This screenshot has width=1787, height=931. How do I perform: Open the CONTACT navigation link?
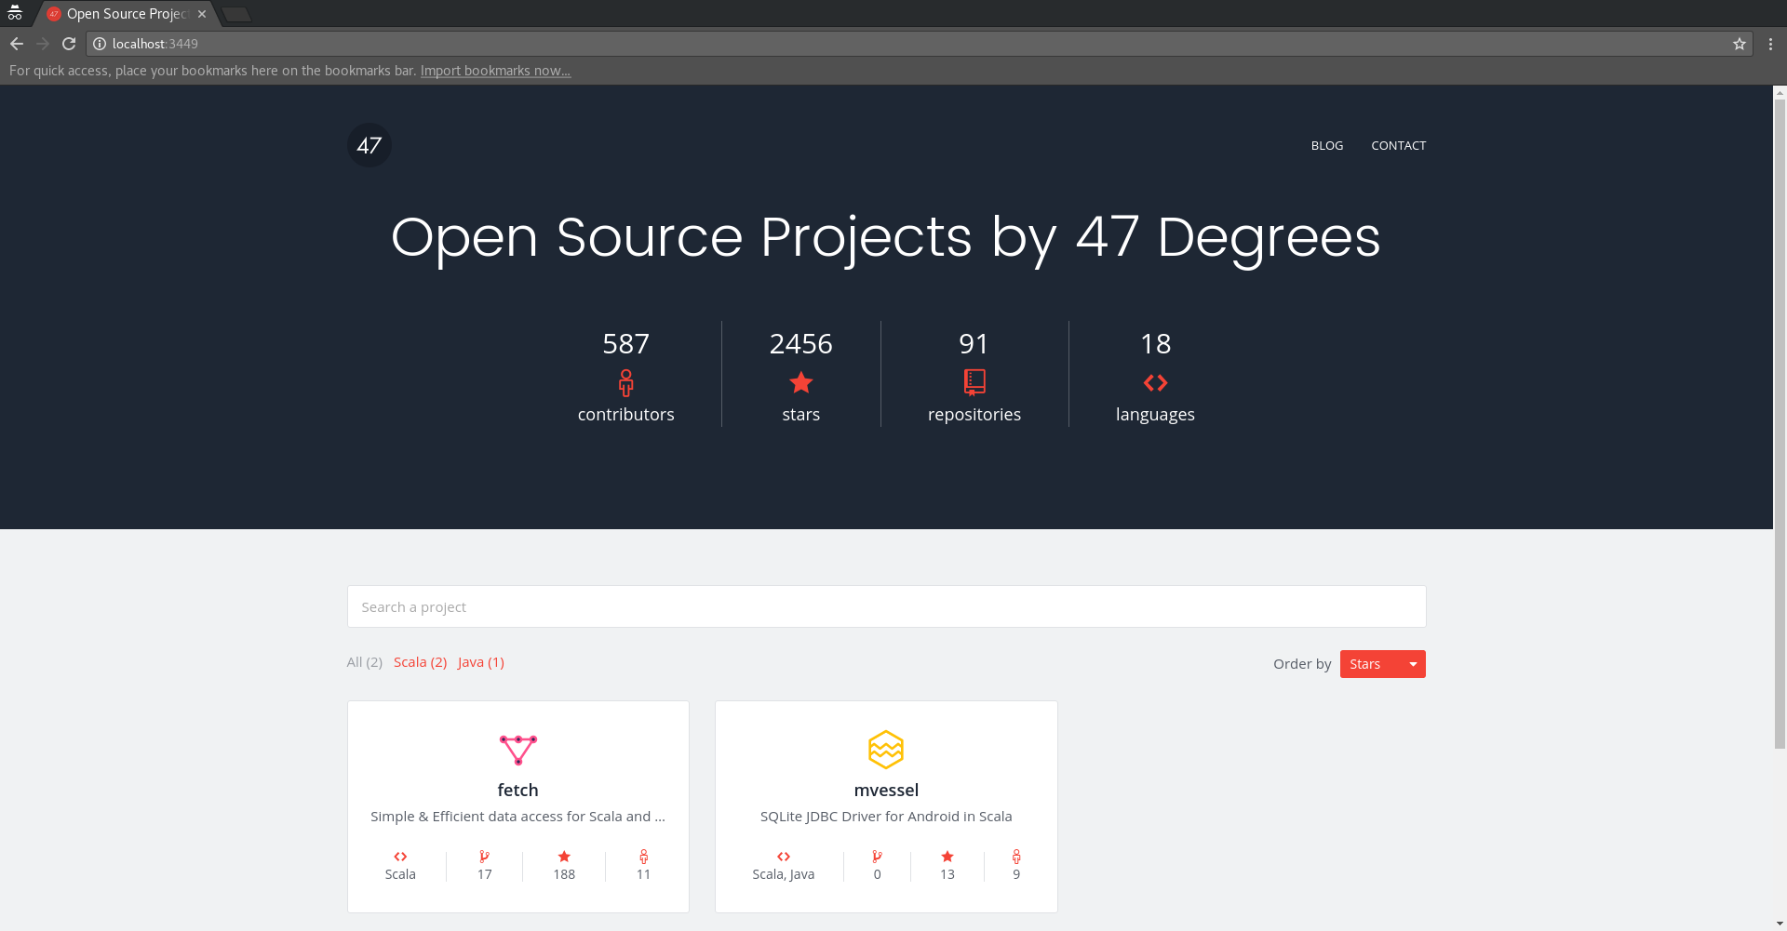[x=1398, y=145]
